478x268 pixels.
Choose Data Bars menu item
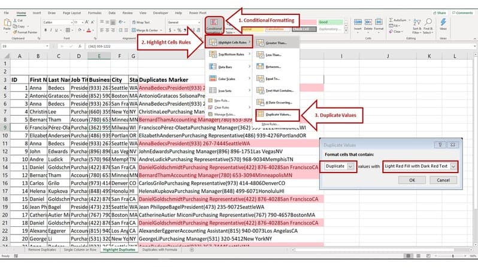(x=229, y=67)
